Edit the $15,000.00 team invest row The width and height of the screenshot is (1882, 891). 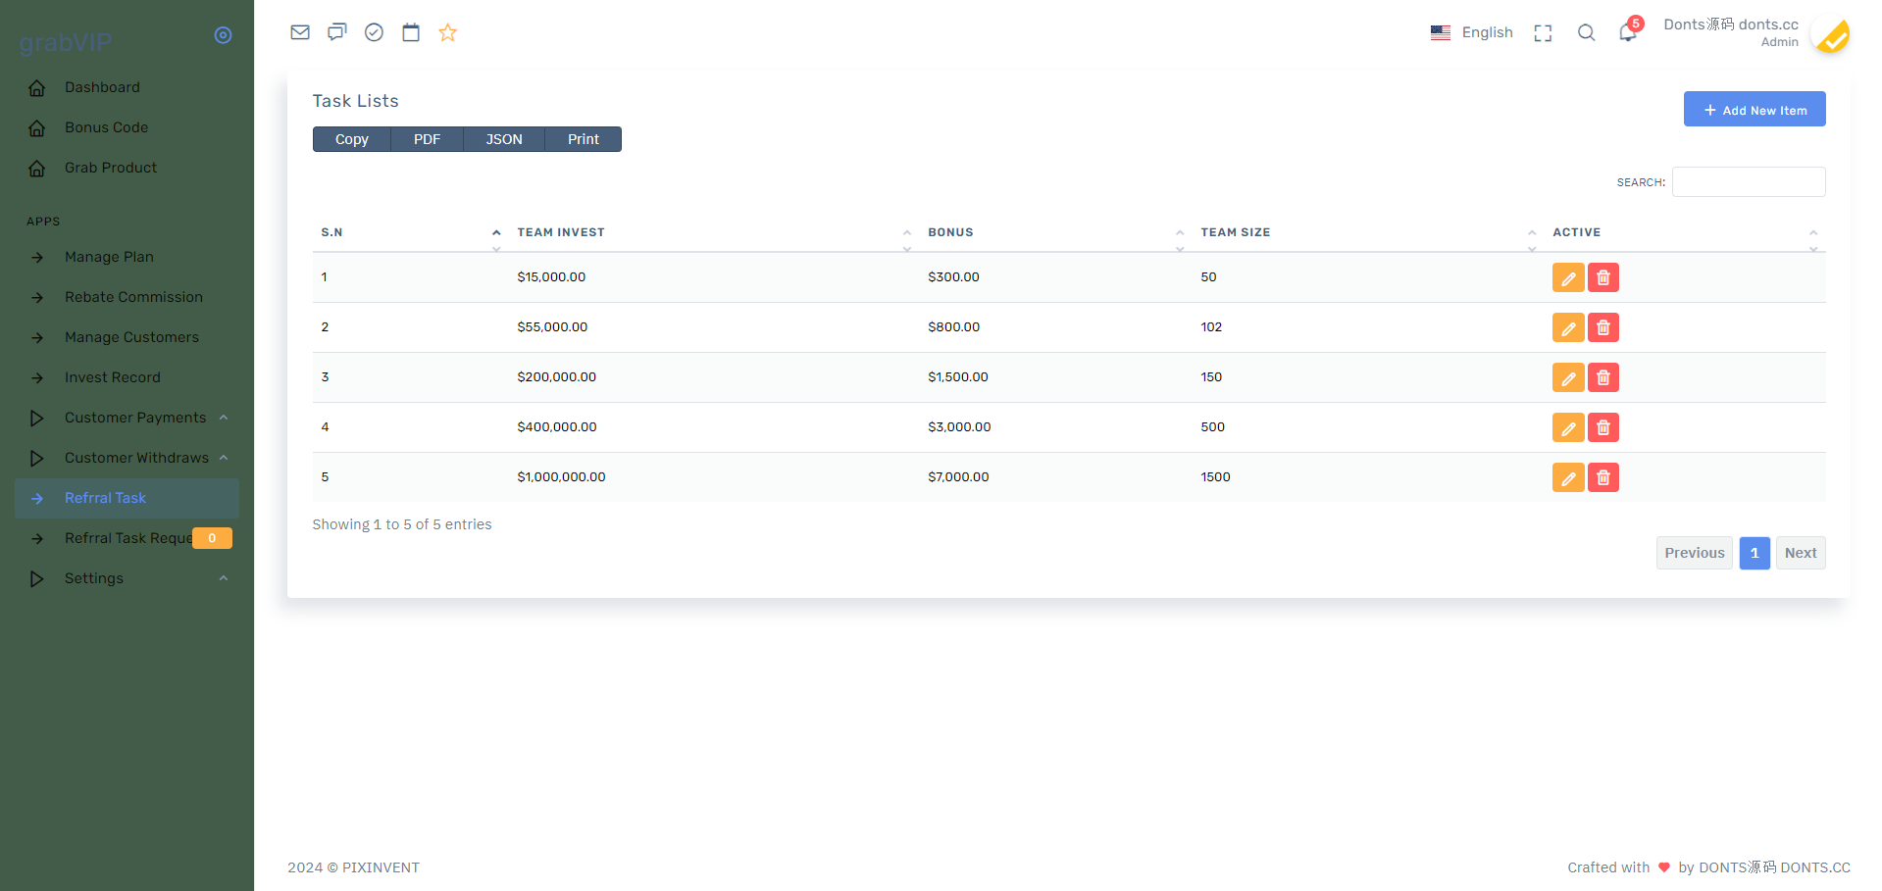(x=1568, y=277)
